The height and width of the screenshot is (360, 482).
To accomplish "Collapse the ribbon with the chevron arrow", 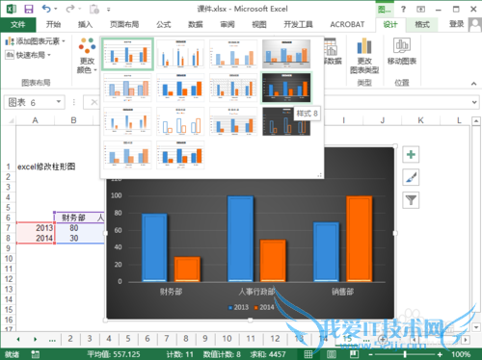I will 473,84.
